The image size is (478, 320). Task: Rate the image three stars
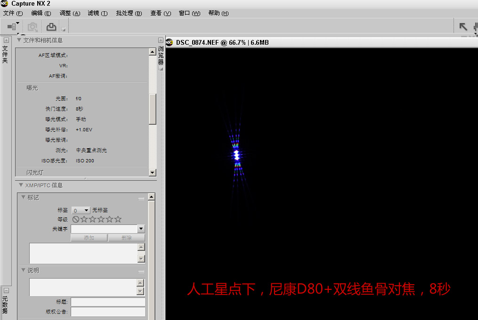pyautogui.click(x=101, y=219)
